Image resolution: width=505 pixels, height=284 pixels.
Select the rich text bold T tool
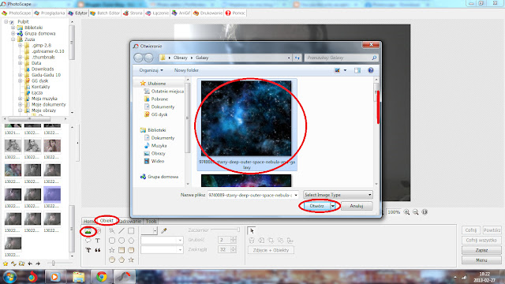88,250
